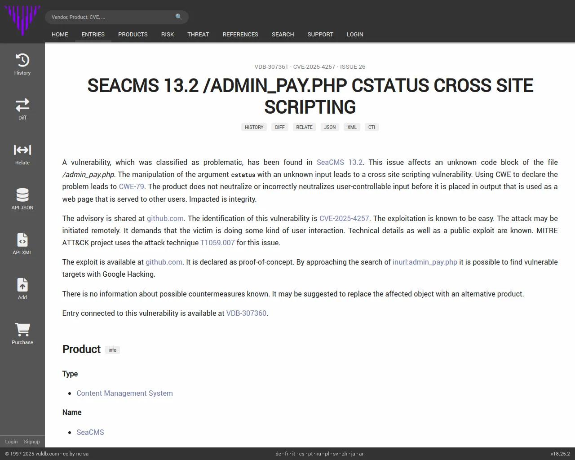This screenshot has height=460, width=575.
Task: Open the PRODUCTS menu item
Action: (133, 34)
